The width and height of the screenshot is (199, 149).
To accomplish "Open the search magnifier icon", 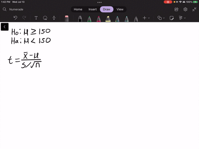I will click(x=5, y=10).
